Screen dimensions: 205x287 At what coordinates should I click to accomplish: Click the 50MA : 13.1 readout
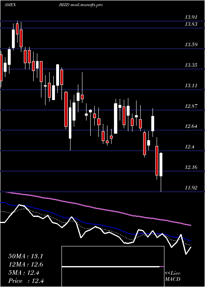click(25, 256)
